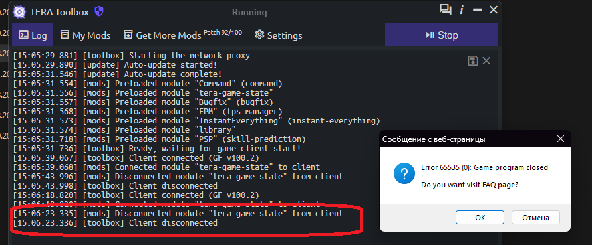Click the shield icon beside the title

(98, 11)
